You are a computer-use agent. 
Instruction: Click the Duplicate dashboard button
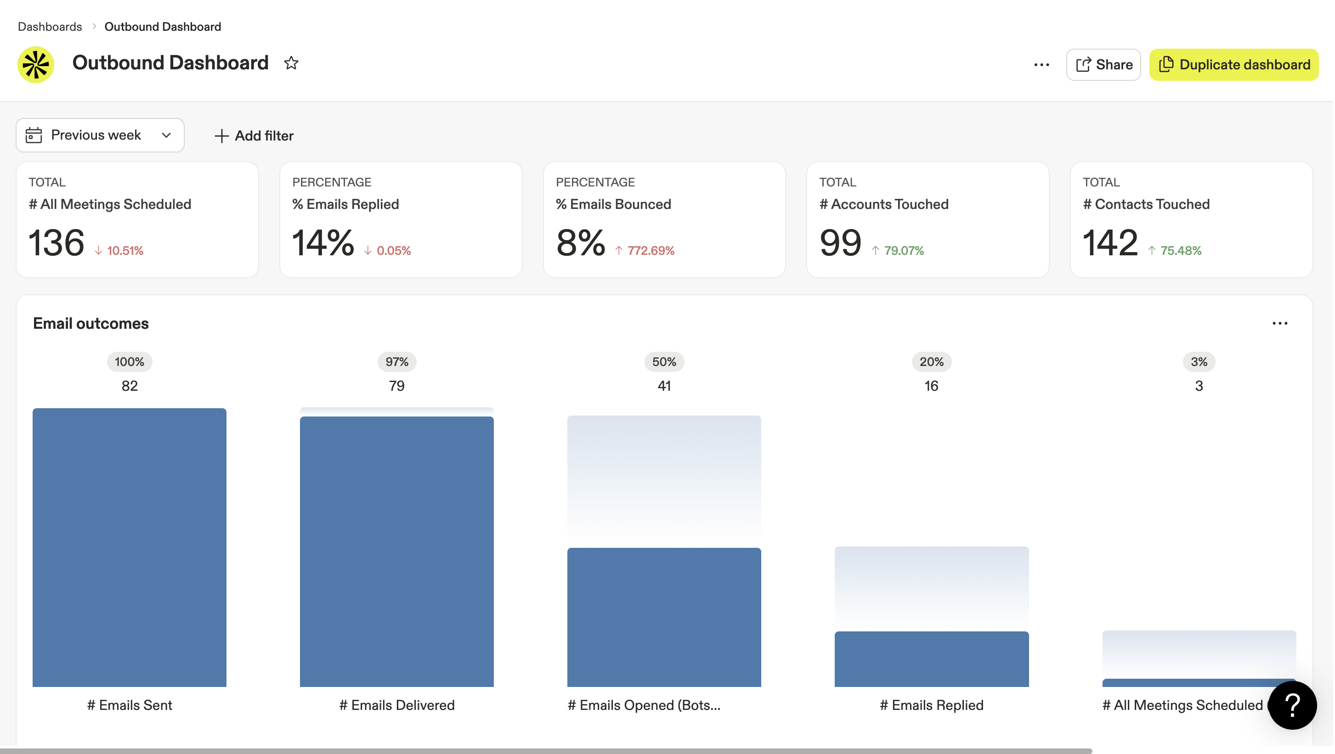pos(1234,64)
